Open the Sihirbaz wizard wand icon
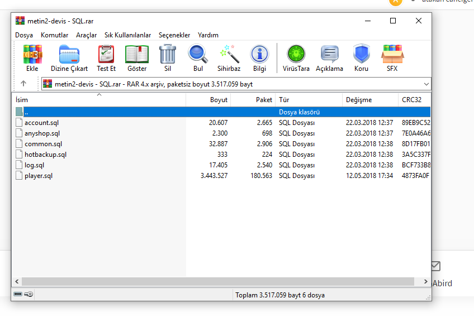 click(229, 54)
